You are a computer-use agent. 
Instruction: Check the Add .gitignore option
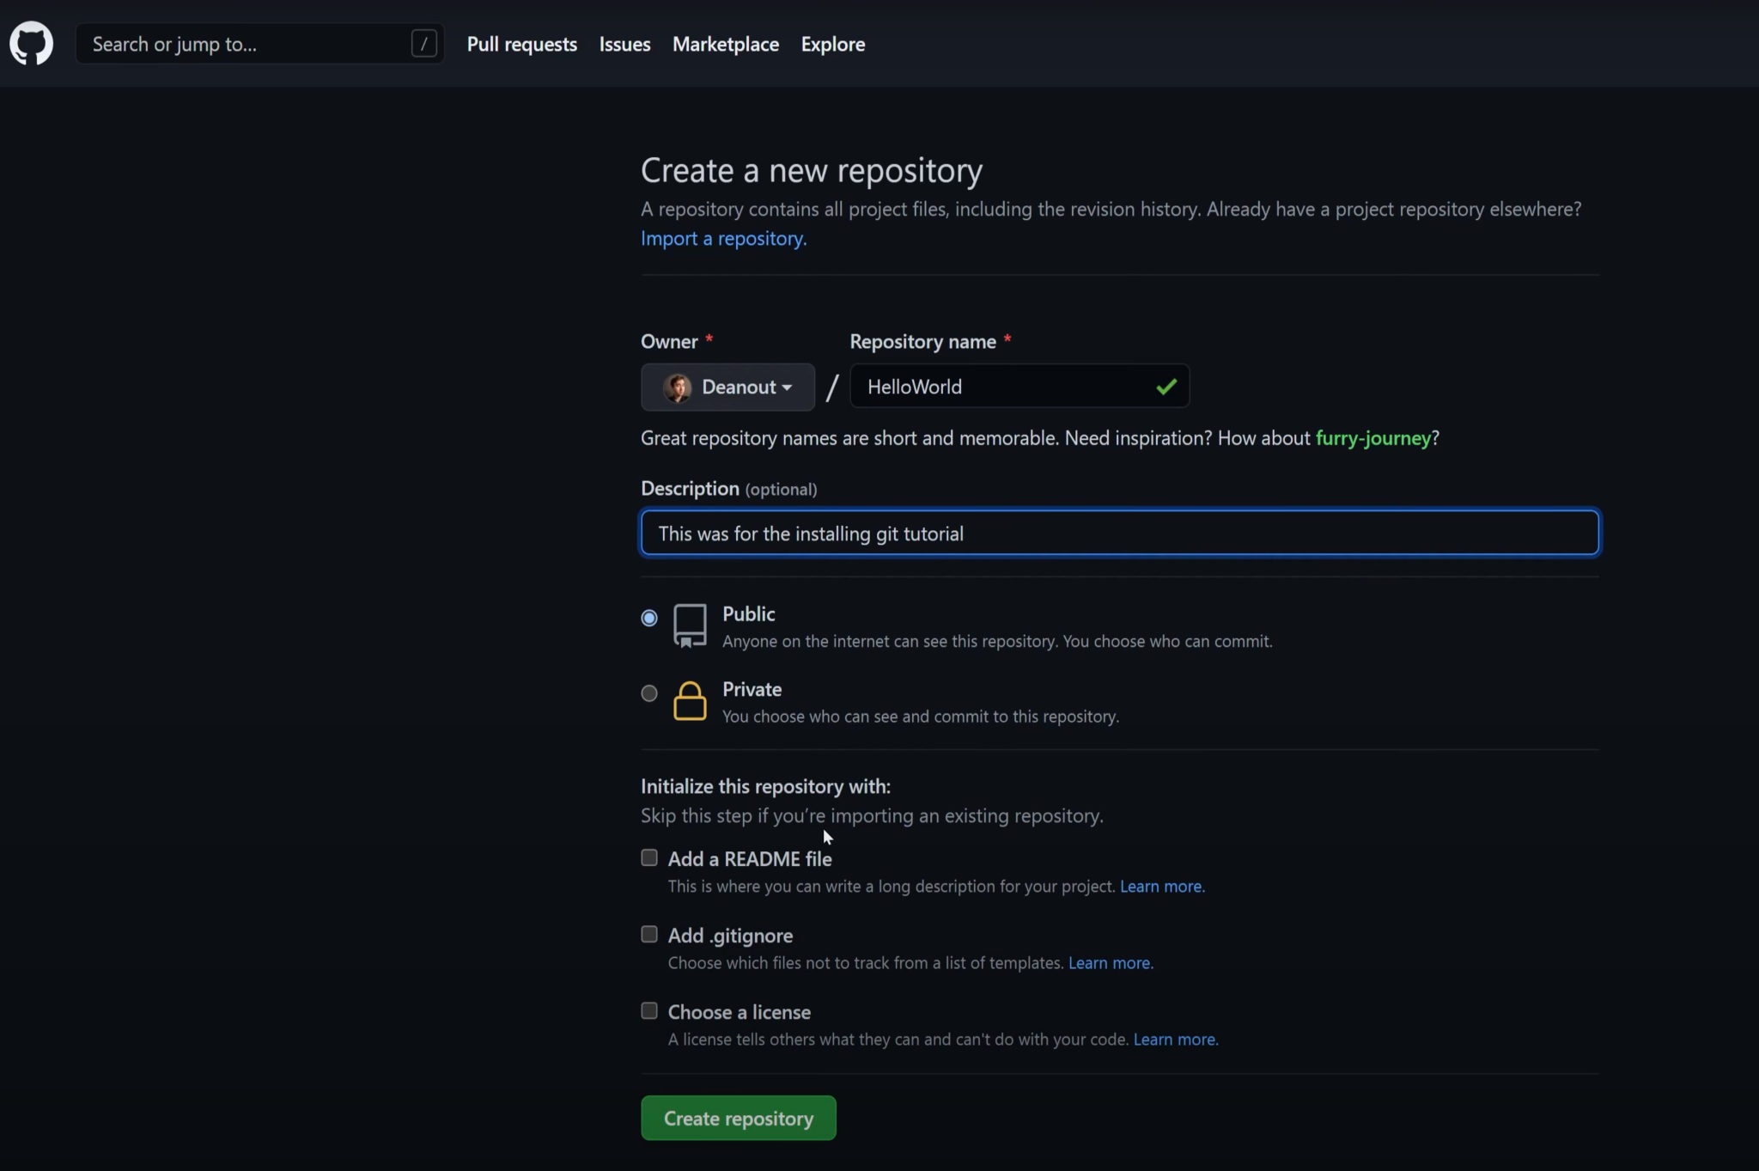648,934
